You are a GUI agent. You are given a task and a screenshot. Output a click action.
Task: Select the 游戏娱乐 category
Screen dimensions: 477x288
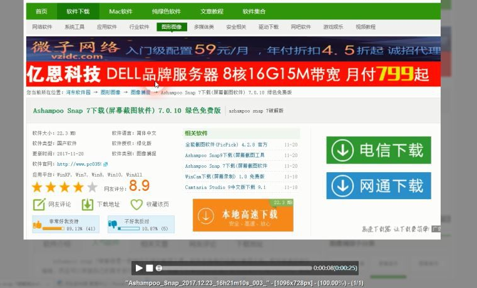point(333,27)
